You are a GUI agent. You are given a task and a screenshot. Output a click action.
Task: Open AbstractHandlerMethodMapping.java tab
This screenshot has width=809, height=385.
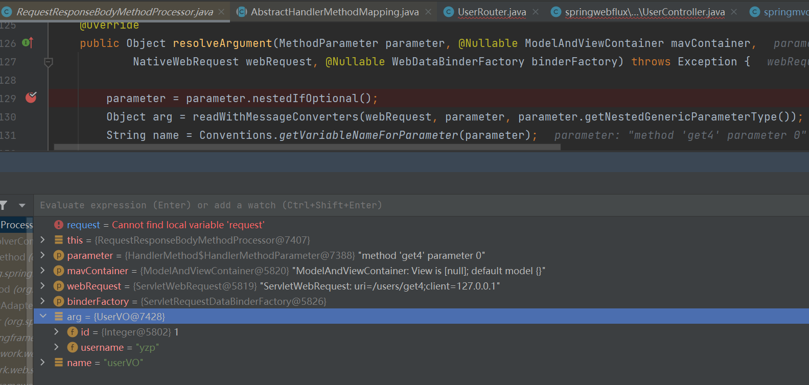(335, 12)
